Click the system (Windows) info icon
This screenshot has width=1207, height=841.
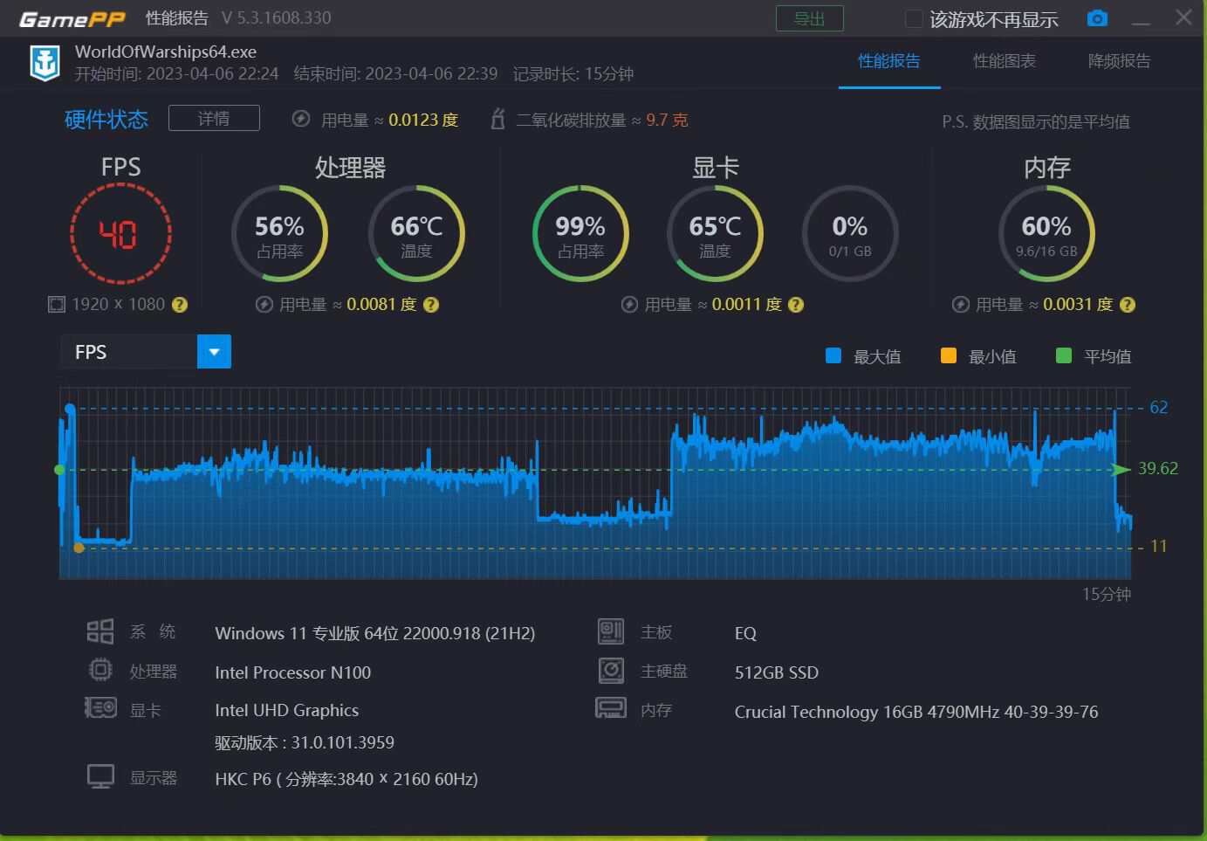pos(100,631)
